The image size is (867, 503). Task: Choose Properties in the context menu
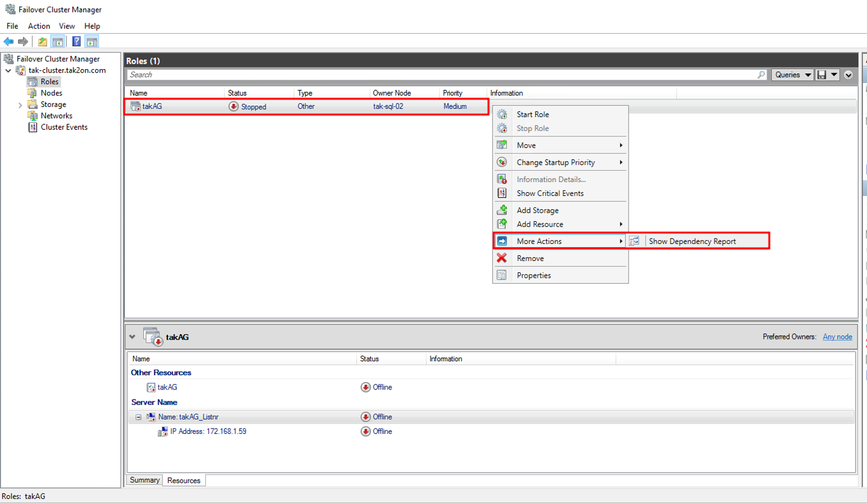[560, 275]
